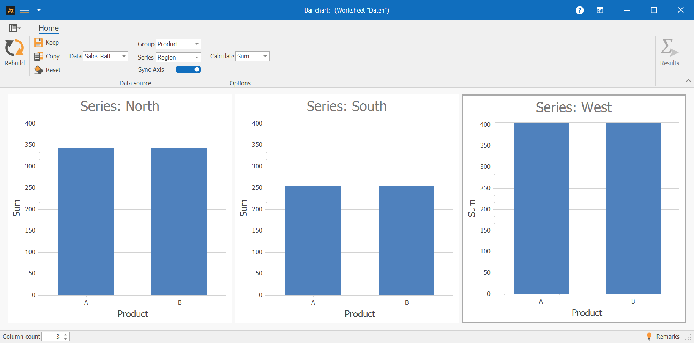Collapse the ribbon with the chevron arrow
Viewport: 694px width, 343px height.
(x=688, y=80)
